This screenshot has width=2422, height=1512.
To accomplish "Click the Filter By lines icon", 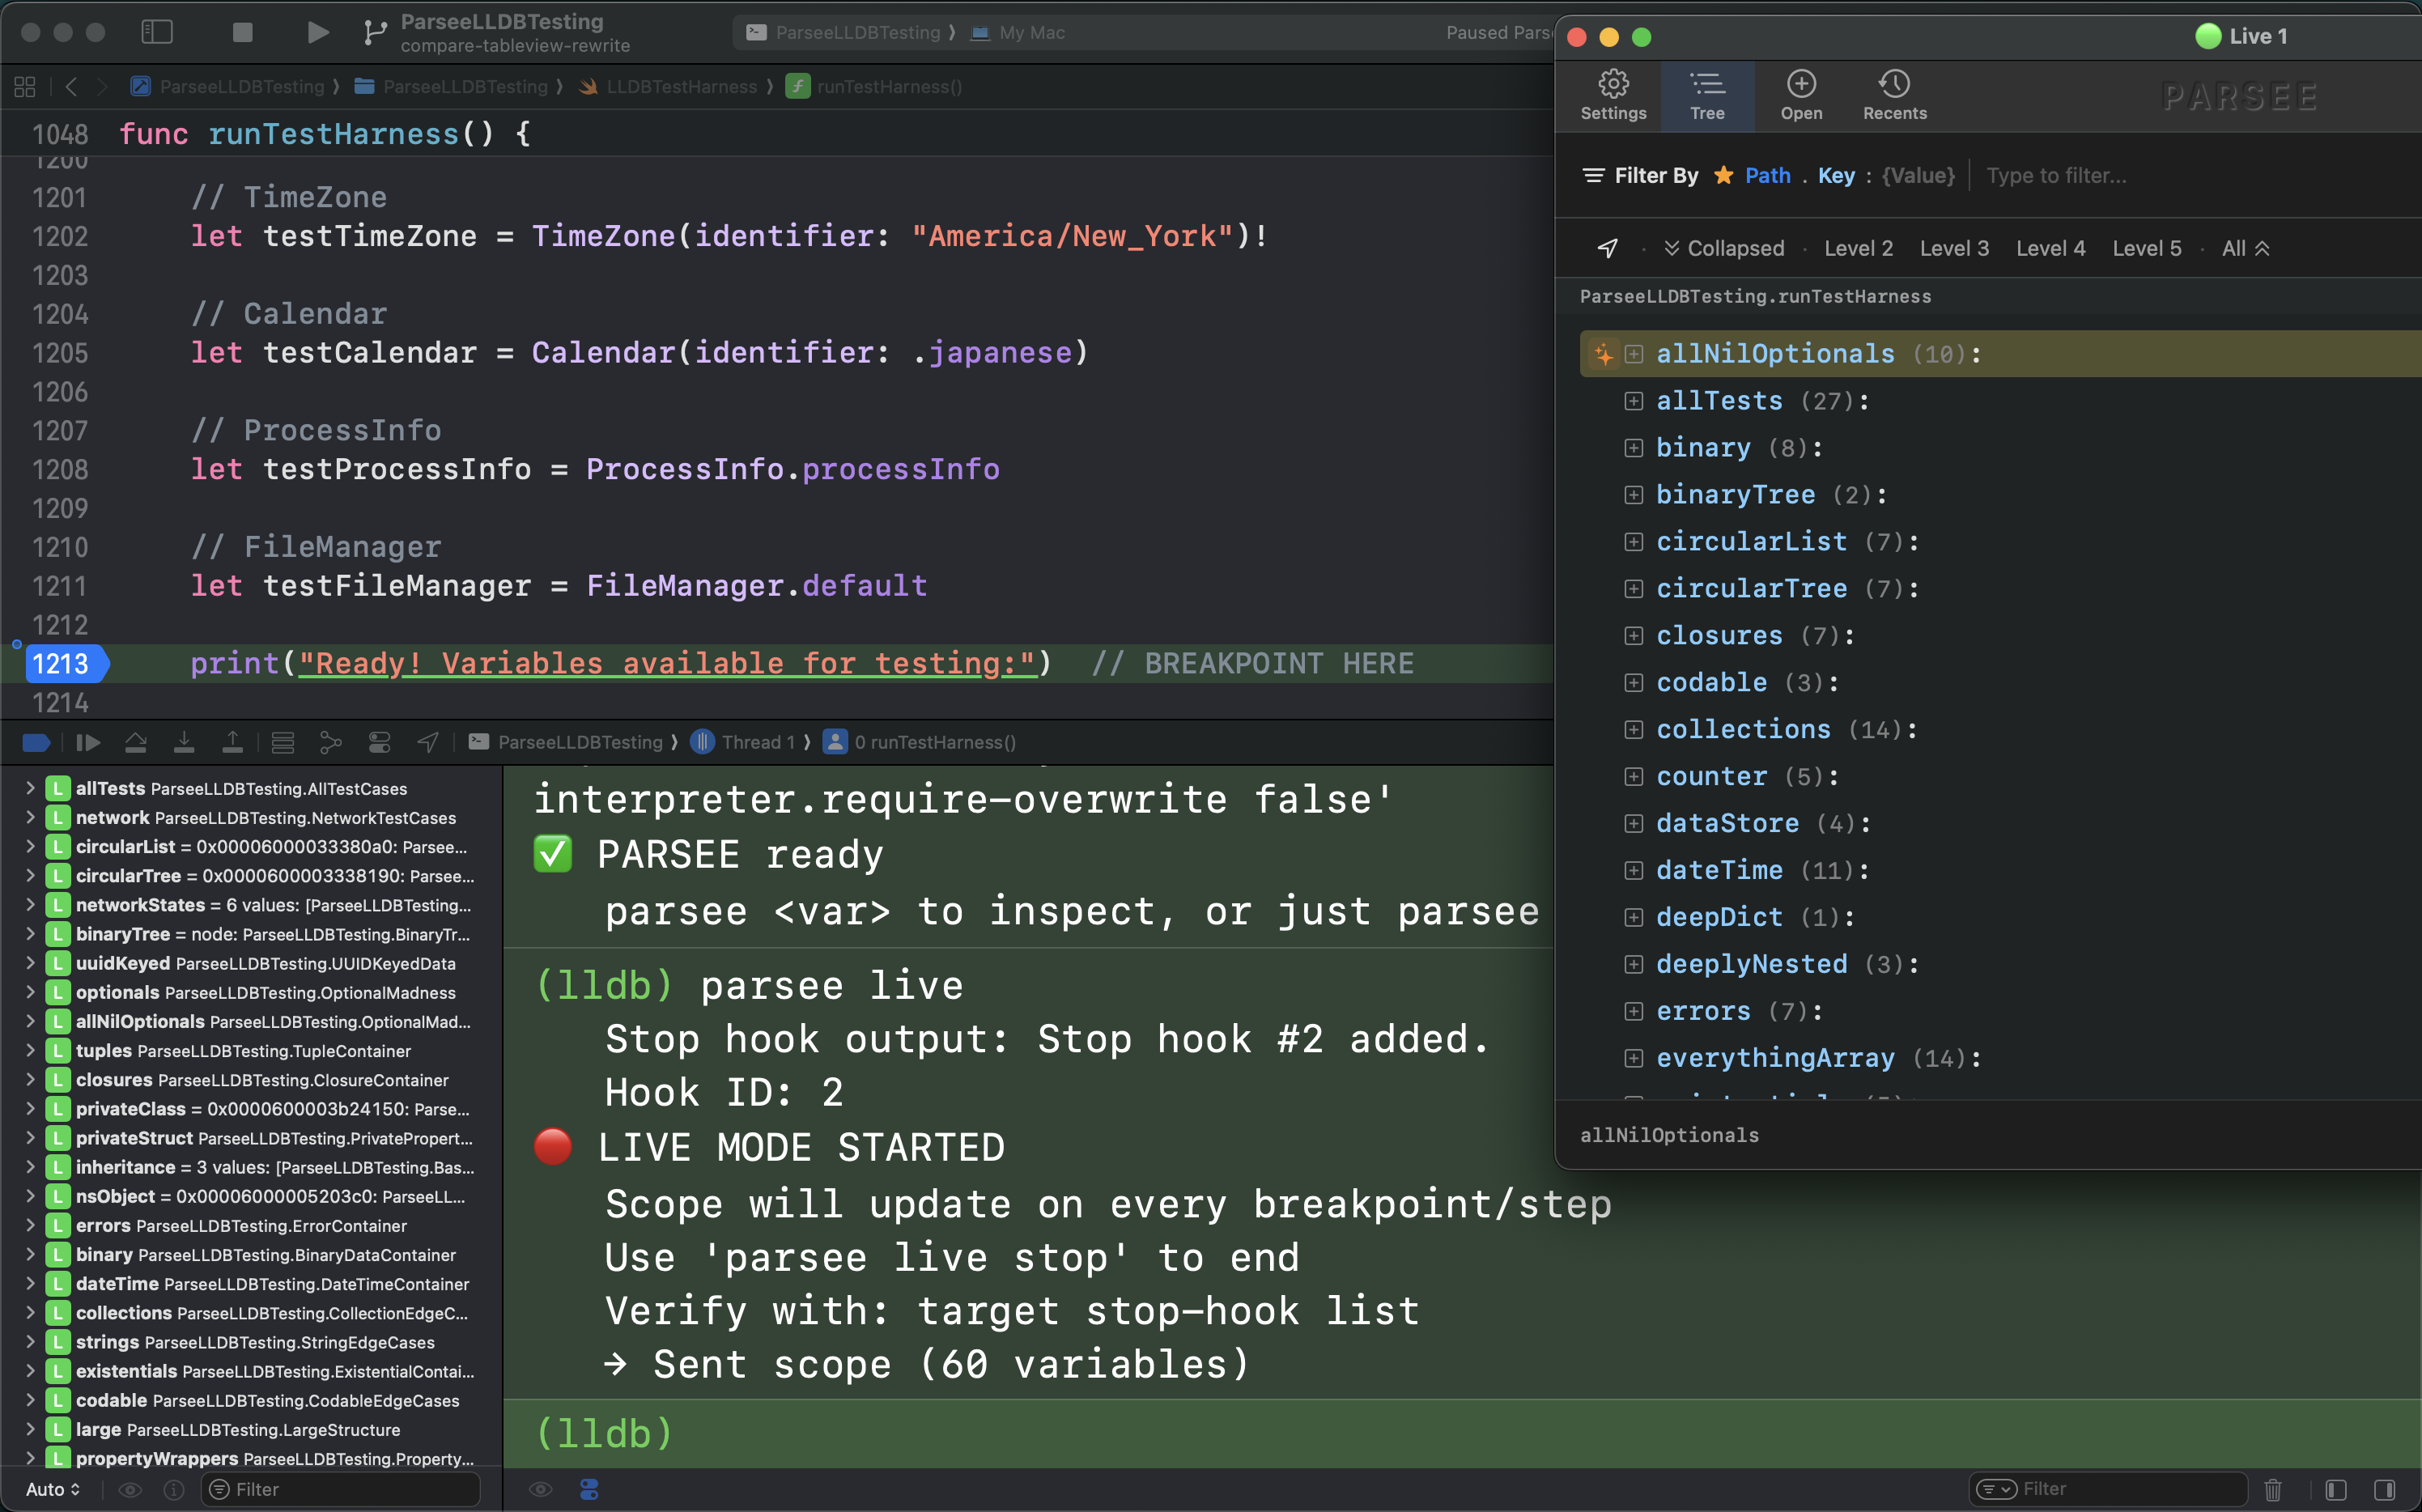I will (1593, 175).
